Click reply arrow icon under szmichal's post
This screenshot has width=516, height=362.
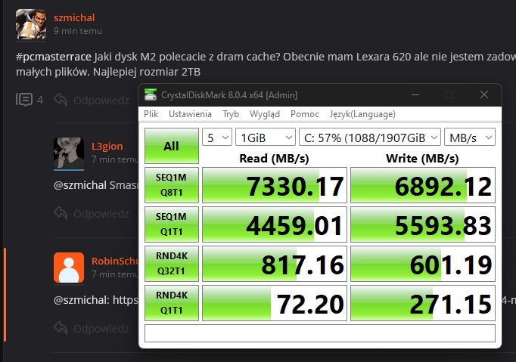point(61,100)
